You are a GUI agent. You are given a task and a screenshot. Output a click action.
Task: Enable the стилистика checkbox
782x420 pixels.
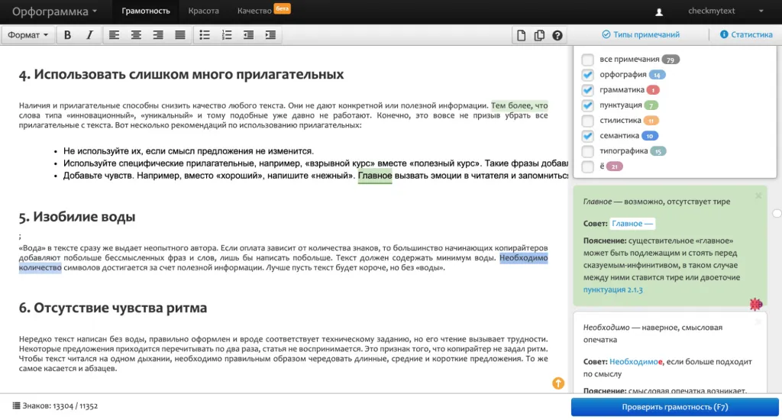[587, 121]
